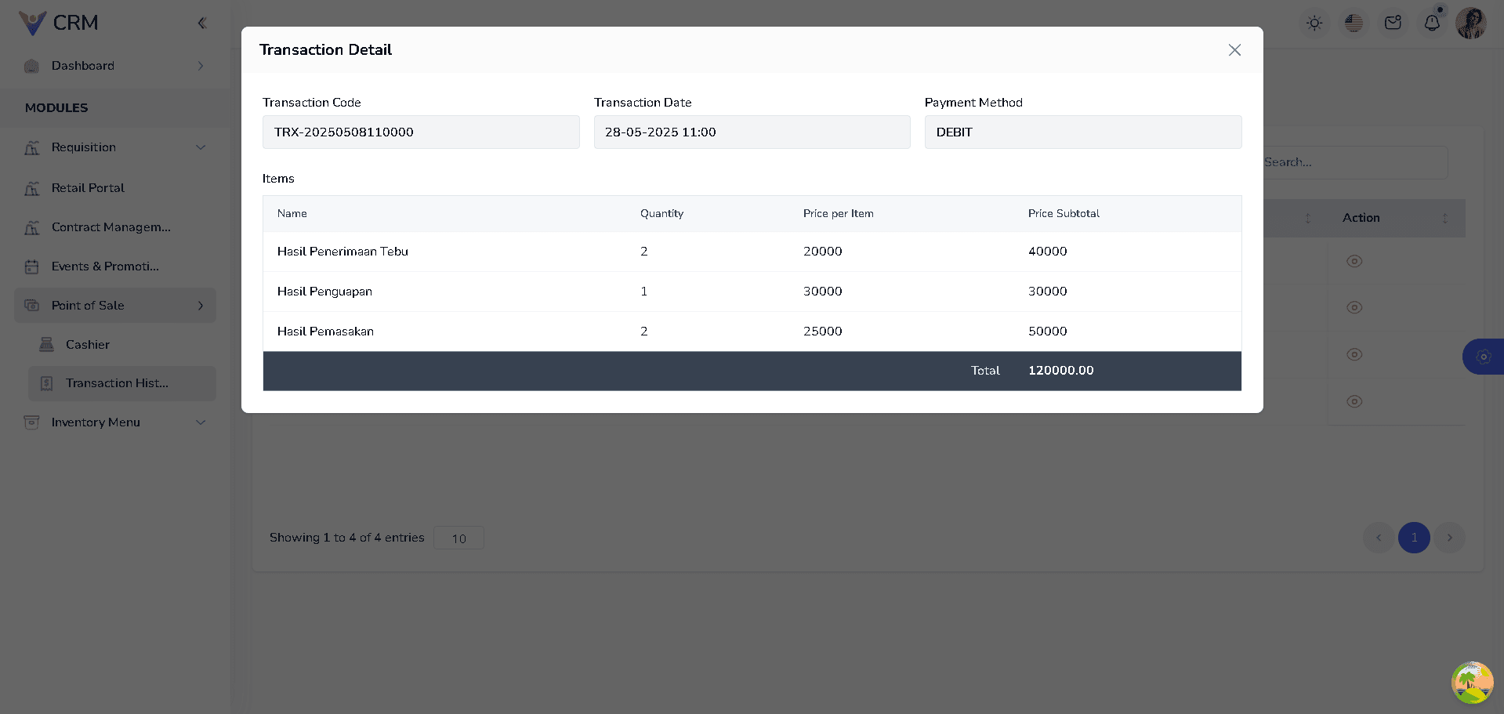Collapse the sidebar with double-chevron icon
The height and width of the screenshot is (714, 1504).
pyautogui.click(x=201, y=23)
